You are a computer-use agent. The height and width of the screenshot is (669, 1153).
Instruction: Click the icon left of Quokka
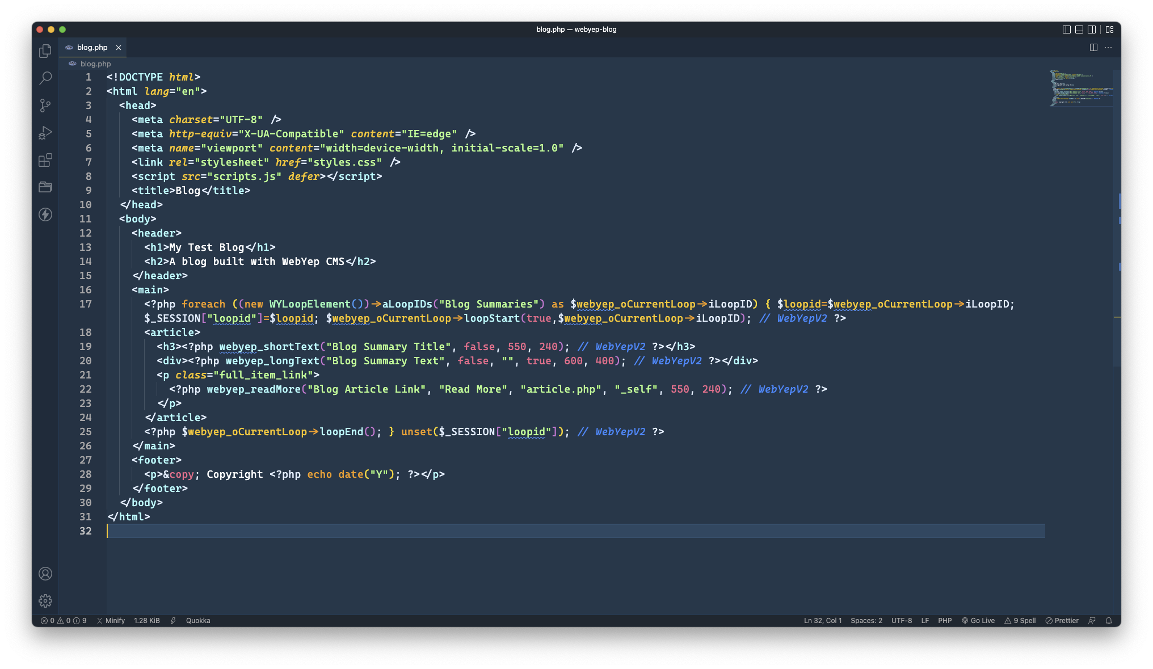(x=173, y=621)
